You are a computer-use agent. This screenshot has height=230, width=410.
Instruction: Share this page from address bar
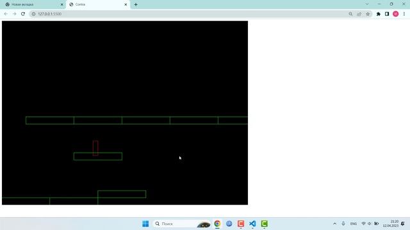click(x=359, y=14)
